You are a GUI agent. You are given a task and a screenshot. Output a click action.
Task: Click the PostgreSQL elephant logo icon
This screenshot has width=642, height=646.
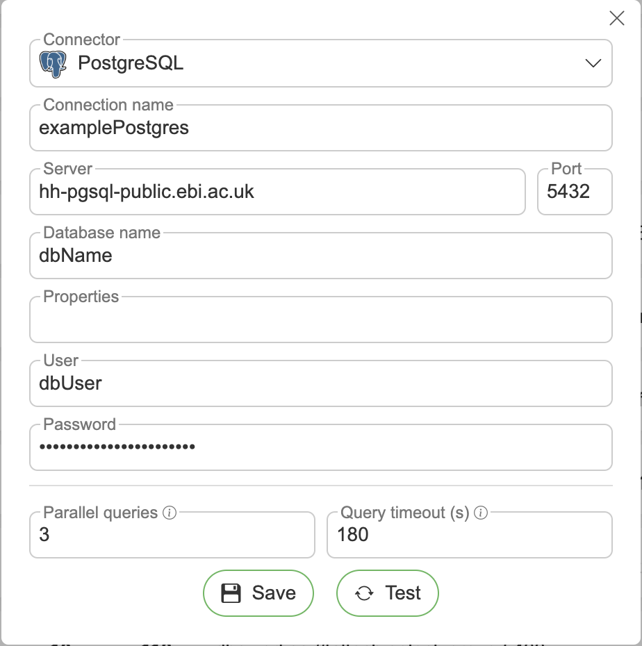click(53, 63)
